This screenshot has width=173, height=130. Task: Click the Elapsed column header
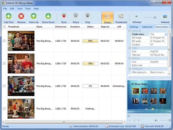click(x=105, y=27)
